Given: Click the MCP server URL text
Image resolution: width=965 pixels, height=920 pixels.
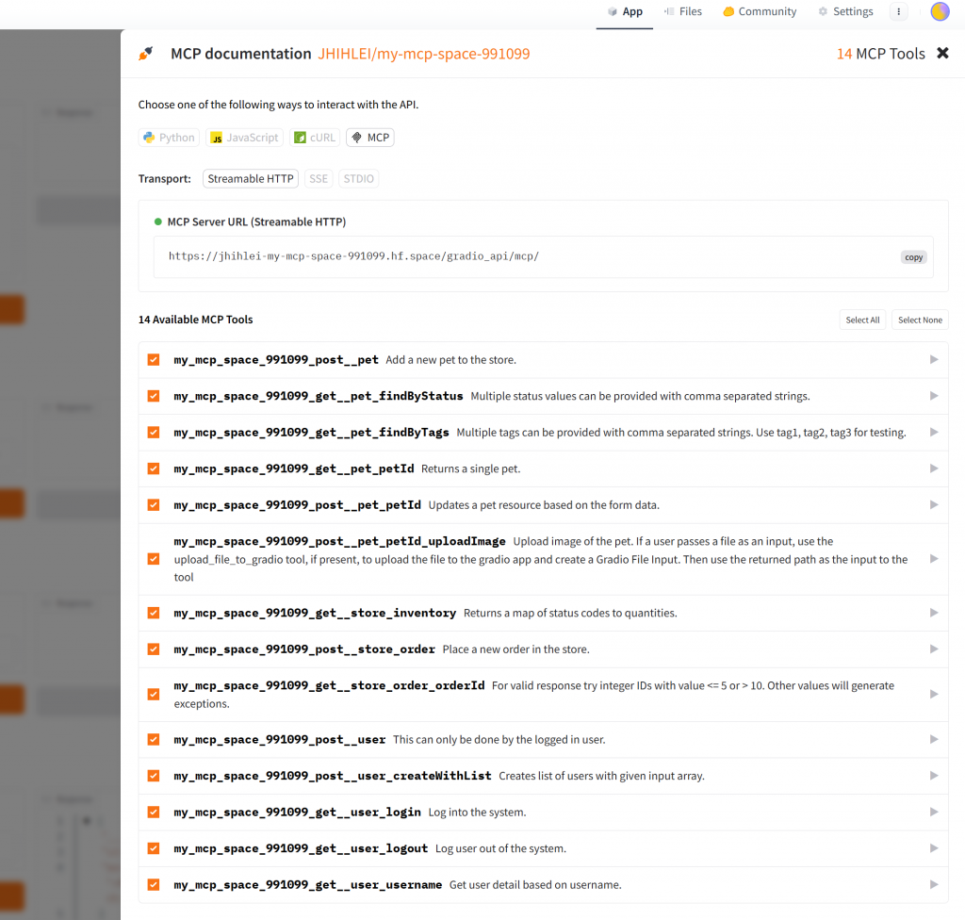Looking at the screenshot, I should [354, 256].
